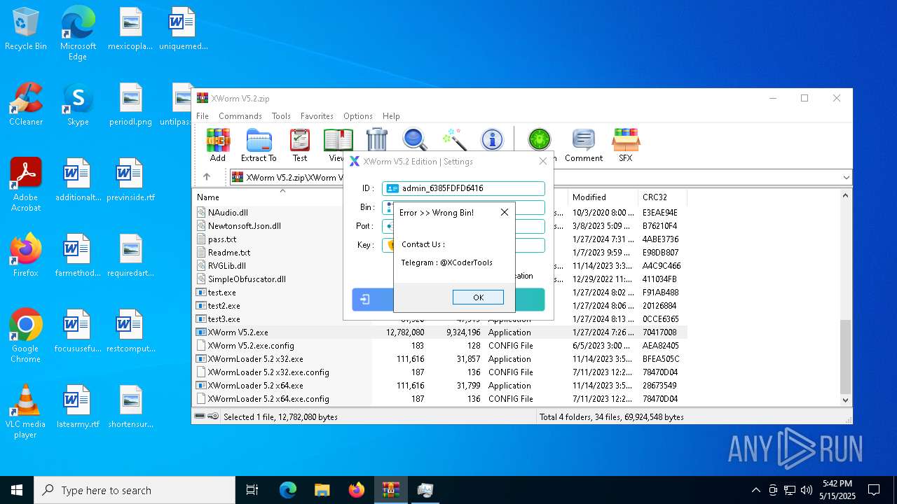Sort by the Modified column header
The height and width of the screenshot is (504, 897).
(x=603, y=197)
